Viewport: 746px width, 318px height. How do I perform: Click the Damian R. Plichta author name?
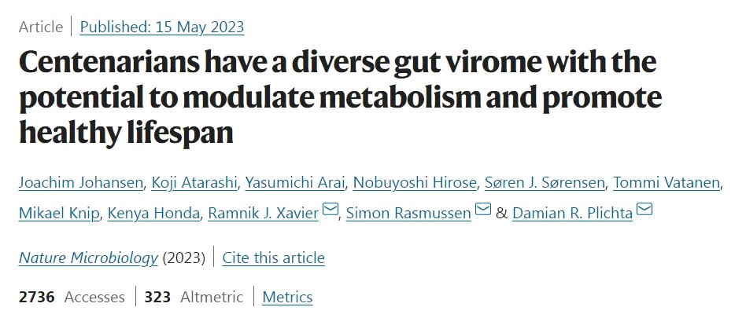572,214
